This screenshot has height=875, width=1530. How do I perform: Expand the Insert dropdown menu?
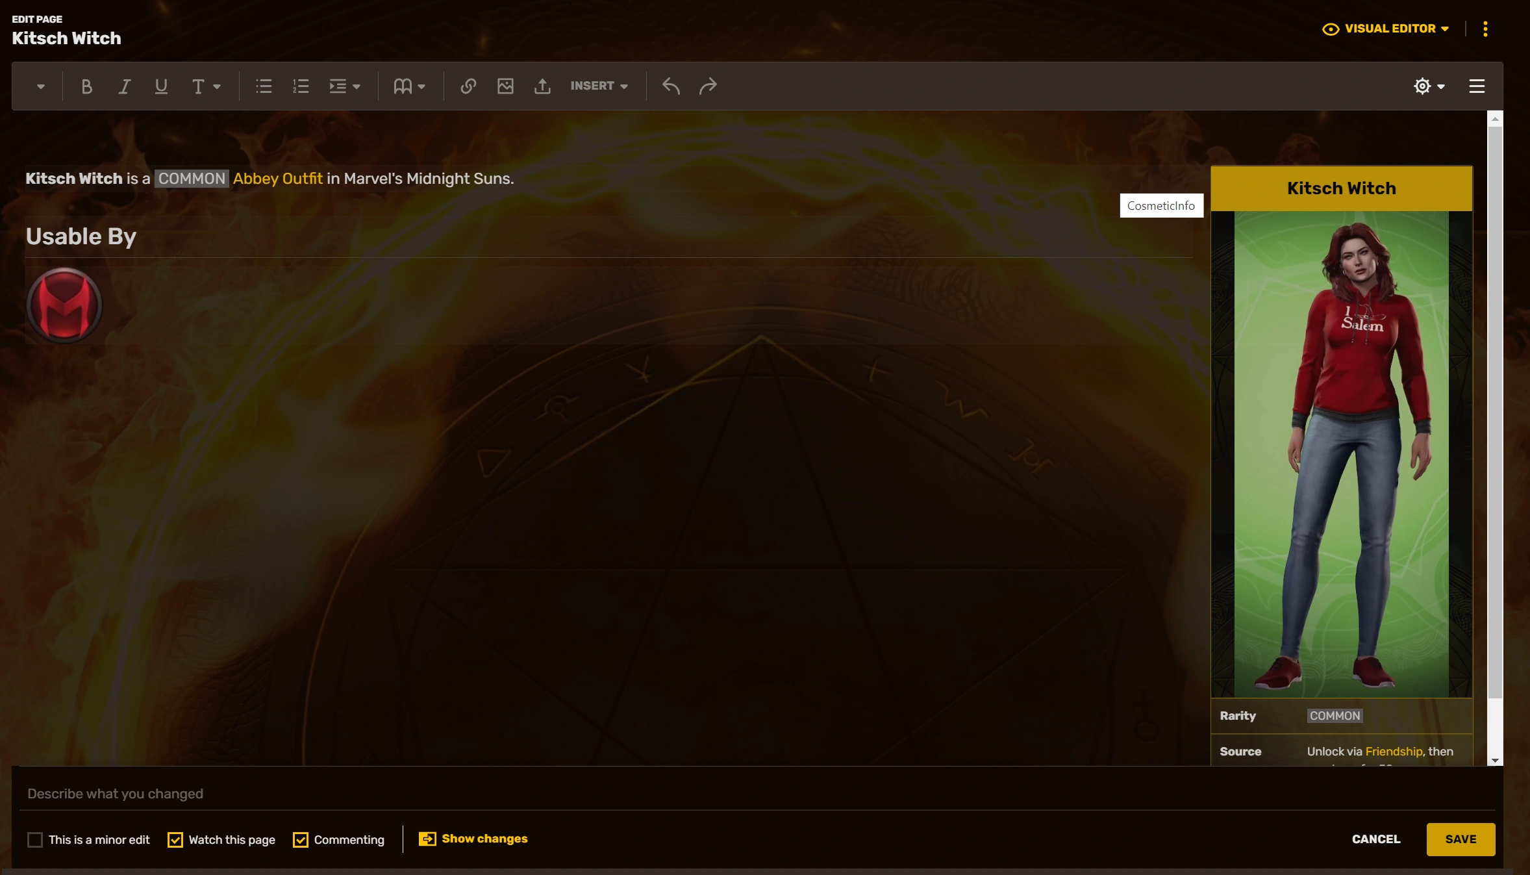pos(599,86)
